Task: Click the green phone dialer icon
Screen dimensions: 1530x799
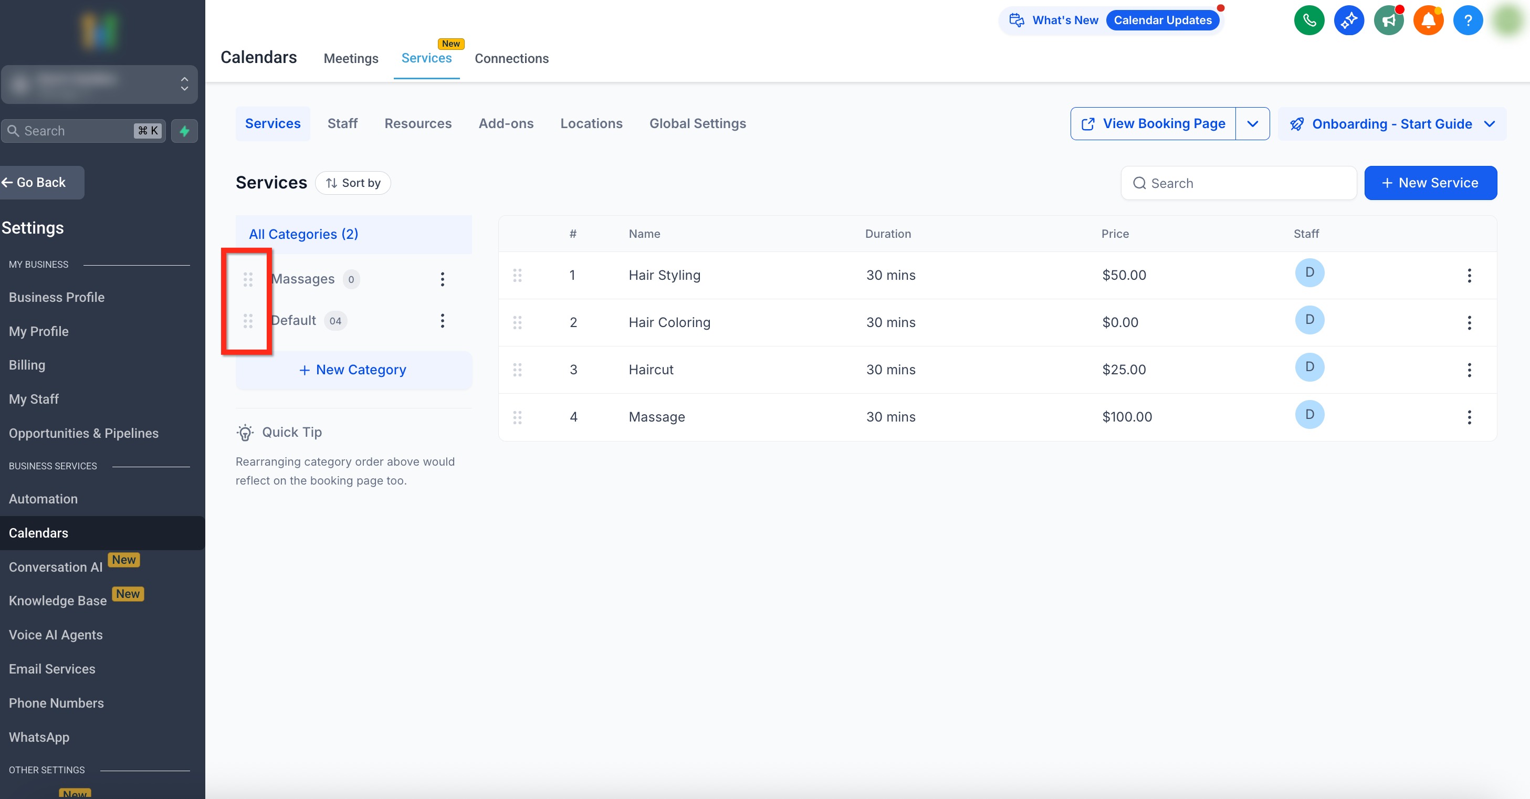Action: tap(1308, 21)
